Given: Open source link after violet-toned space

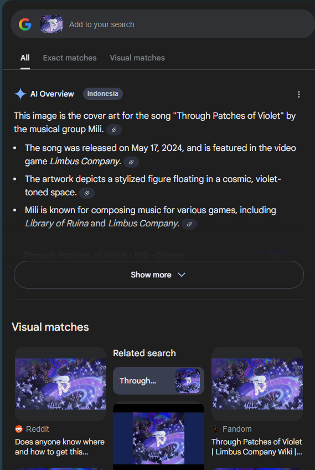Looking at the screenshot, I should coord(87,193).
